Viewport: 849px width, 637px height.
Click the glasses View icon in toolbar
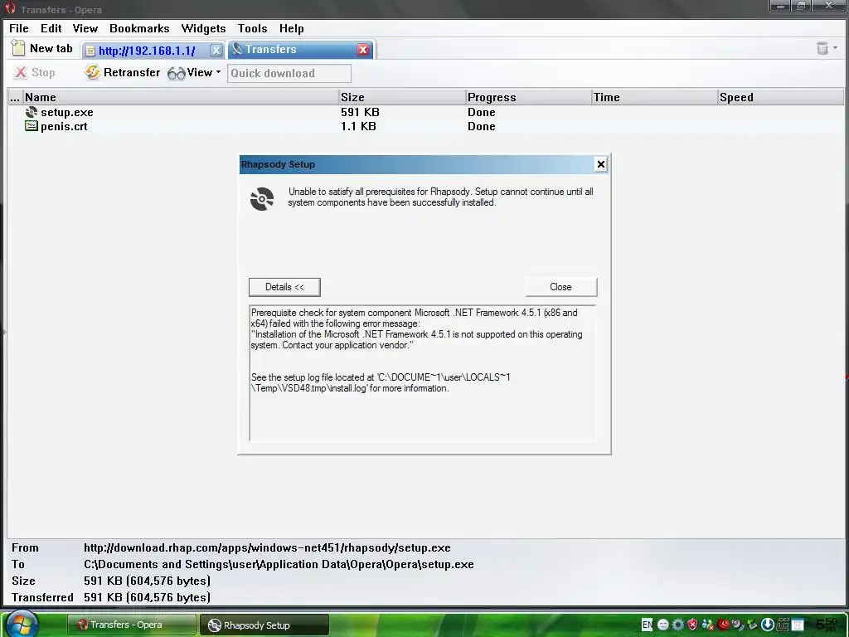click(x=176, y=73)
